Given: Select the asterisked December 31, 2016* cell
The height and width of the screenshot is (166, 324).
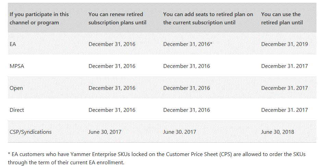Looking at the screenshot, I should 188,44.
